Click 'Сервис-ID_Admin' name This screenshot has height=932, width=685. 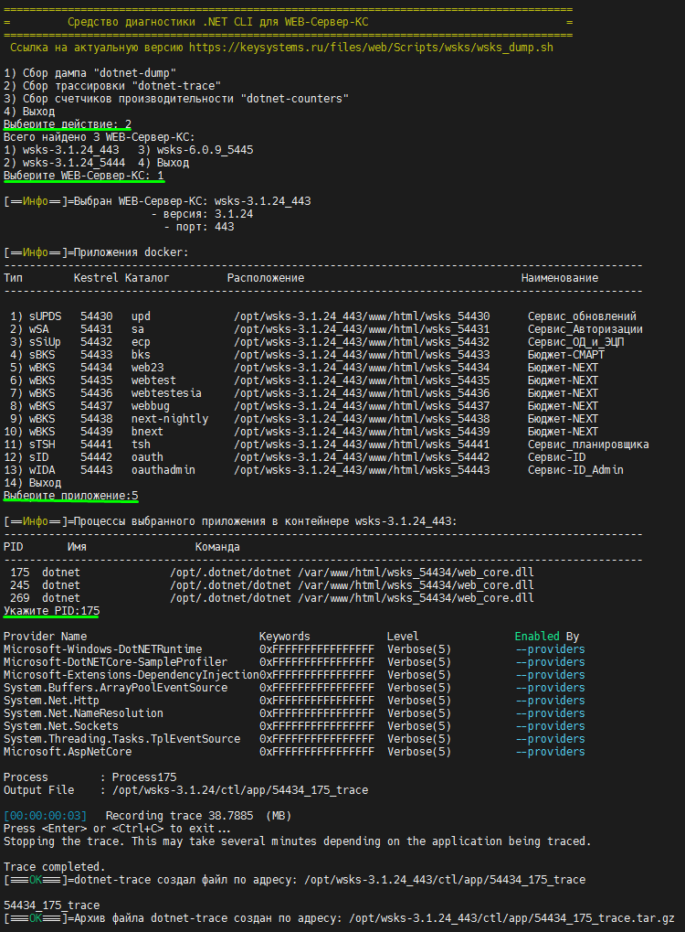pyautogui.click(x=575, y=470)
